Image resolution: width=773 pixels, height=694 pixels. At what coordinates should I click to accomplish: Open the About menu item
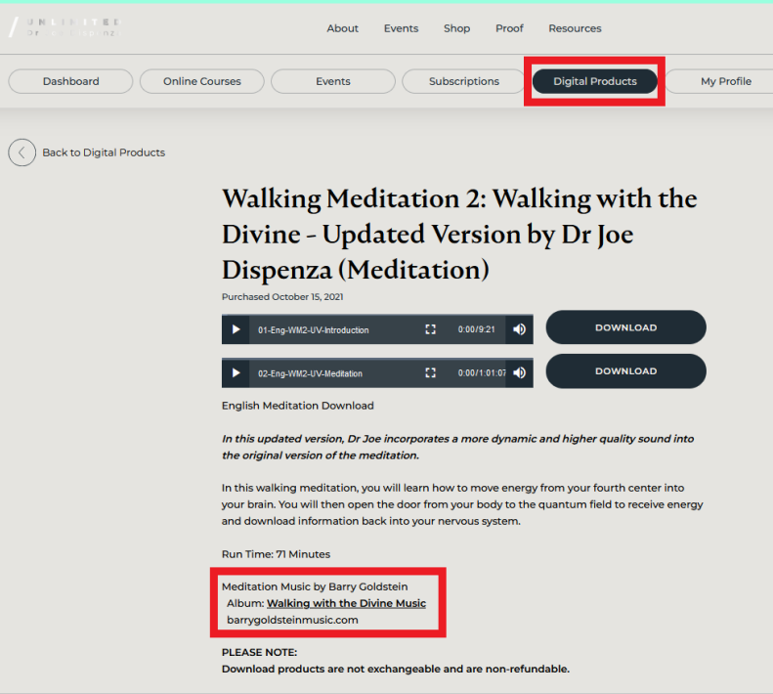coord(342,28)
